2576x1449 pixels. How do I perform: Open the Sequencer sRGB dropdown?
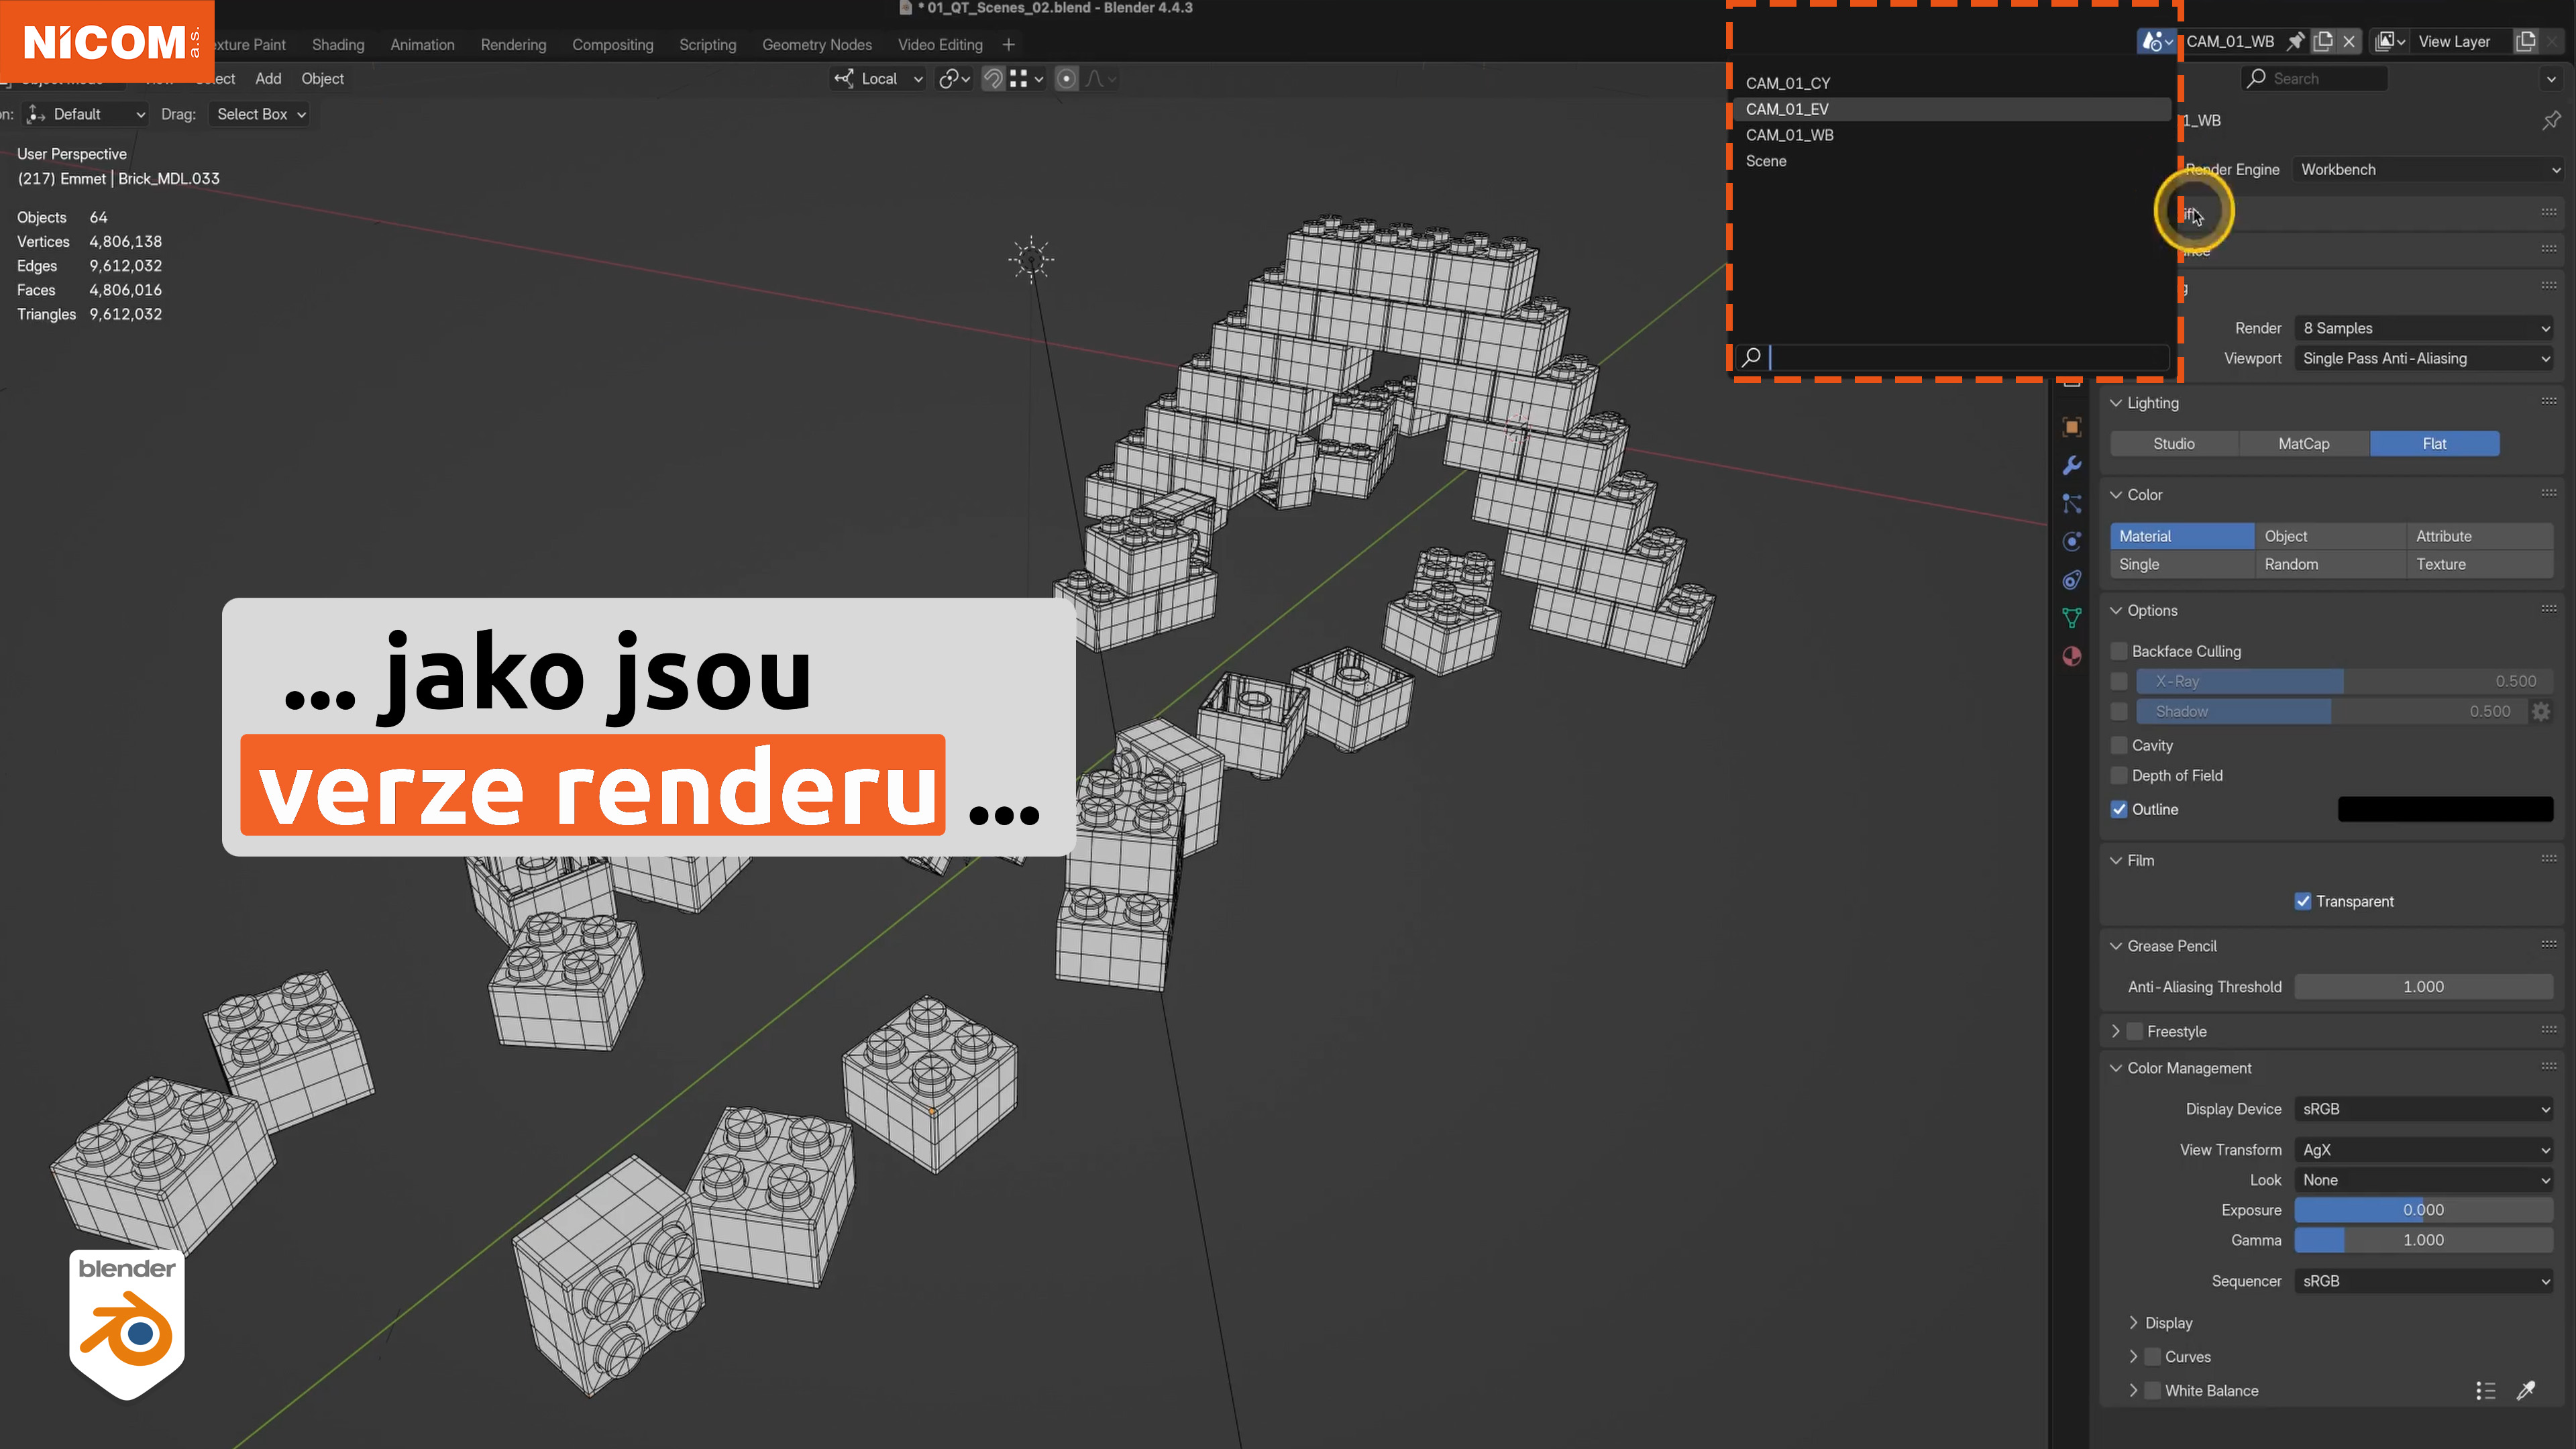tap(2424, 1281)
